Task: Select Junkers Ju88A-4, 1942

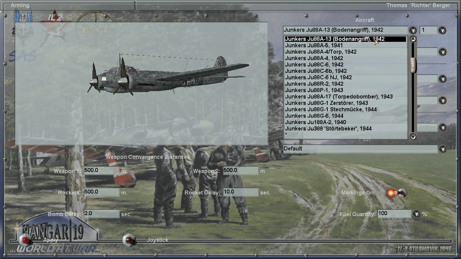Action: coord(345,58)
